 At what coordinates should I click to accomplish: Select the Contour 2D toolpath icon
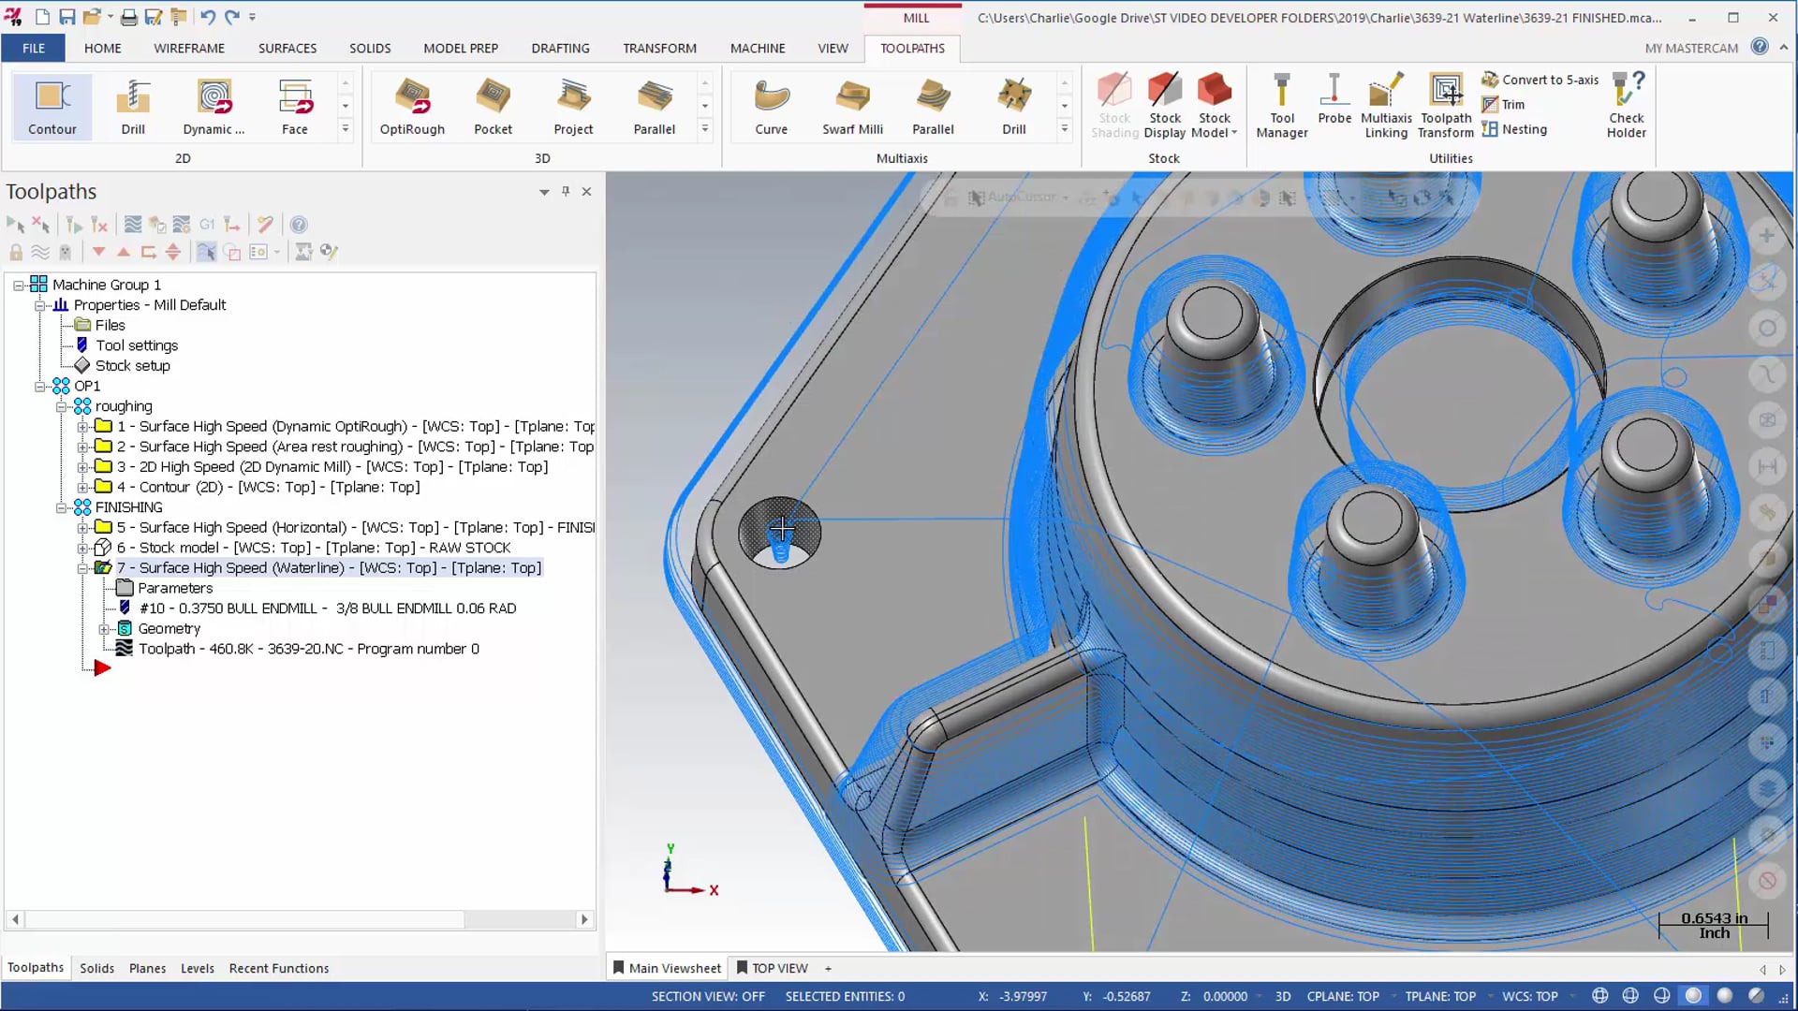click(52, 108)
